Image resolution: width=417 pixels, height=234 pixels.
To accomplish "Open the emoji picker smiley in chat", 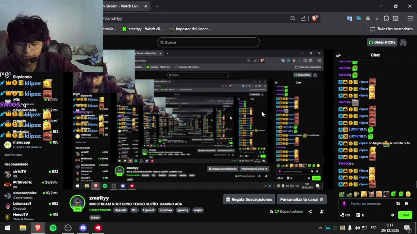I will click(x=406, y=204).
